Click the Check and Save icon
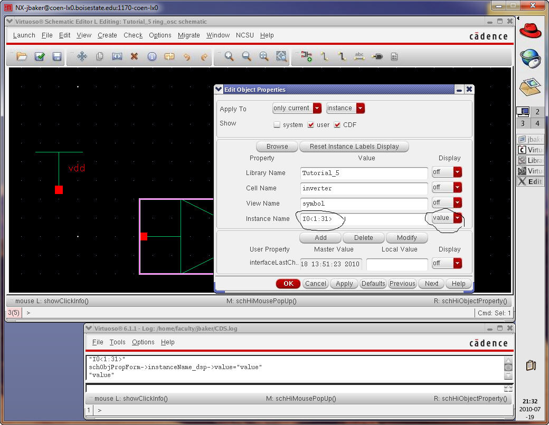 click(x=40, y=56)
